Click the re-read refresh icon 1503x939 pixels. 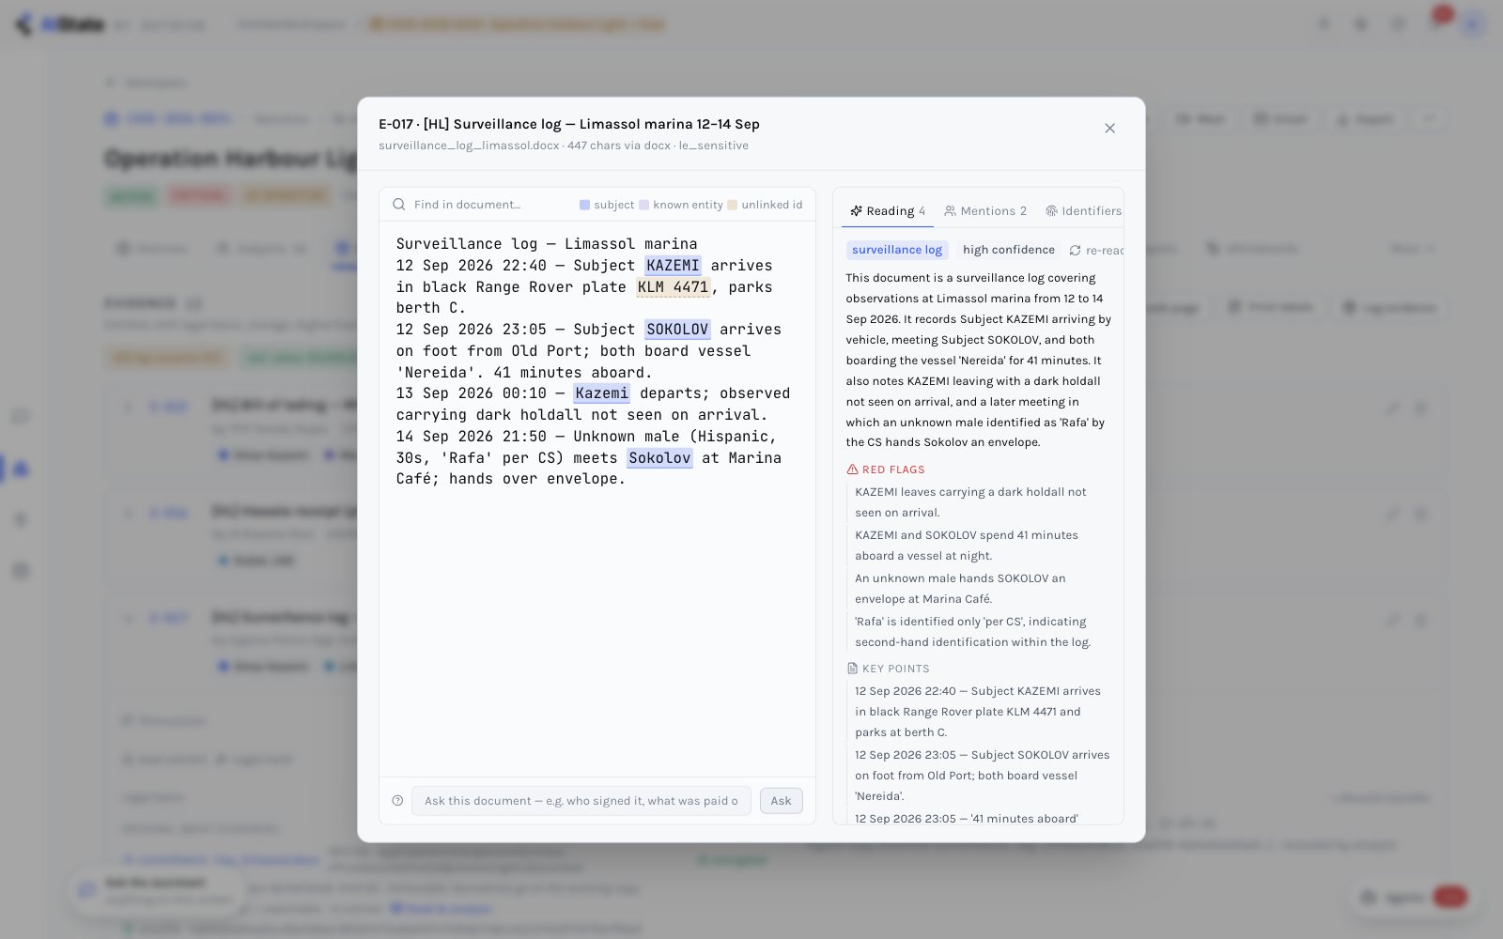(x=1075, y=251)
